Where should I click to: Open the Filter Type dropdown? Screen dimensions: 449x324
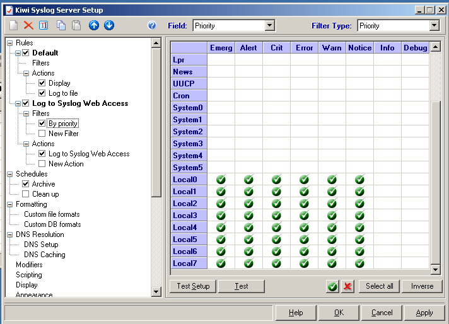[x=434, y=25]
